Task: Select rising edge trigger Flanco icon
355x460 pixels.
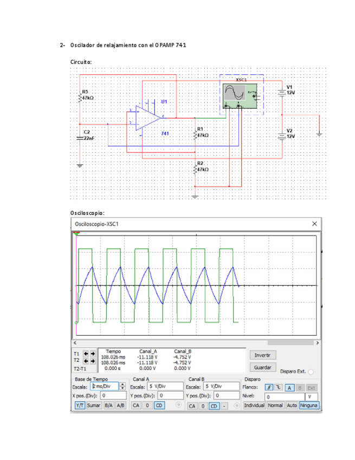Action: pyautogui.click(x=269, y=387)
